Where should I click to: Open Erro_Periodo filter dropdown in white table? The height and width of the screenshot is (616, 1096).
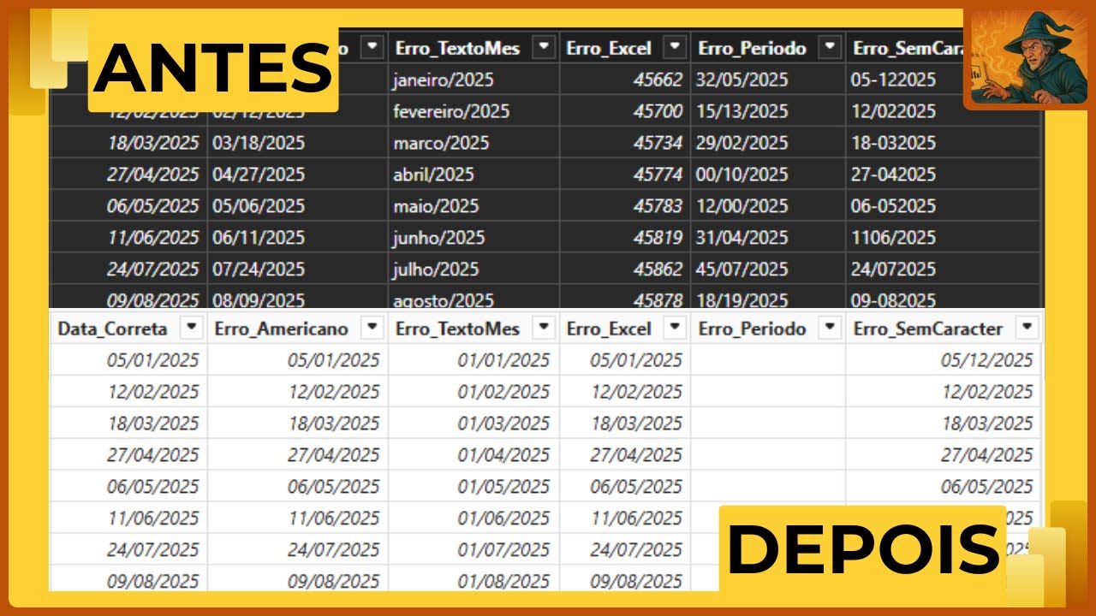(829, 328)
